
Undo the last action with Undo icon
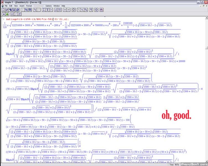tap(35, 10)
